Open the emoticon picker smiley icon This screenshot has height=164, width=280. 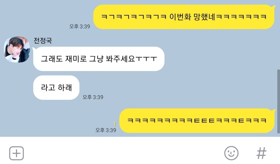pos(231,153)
